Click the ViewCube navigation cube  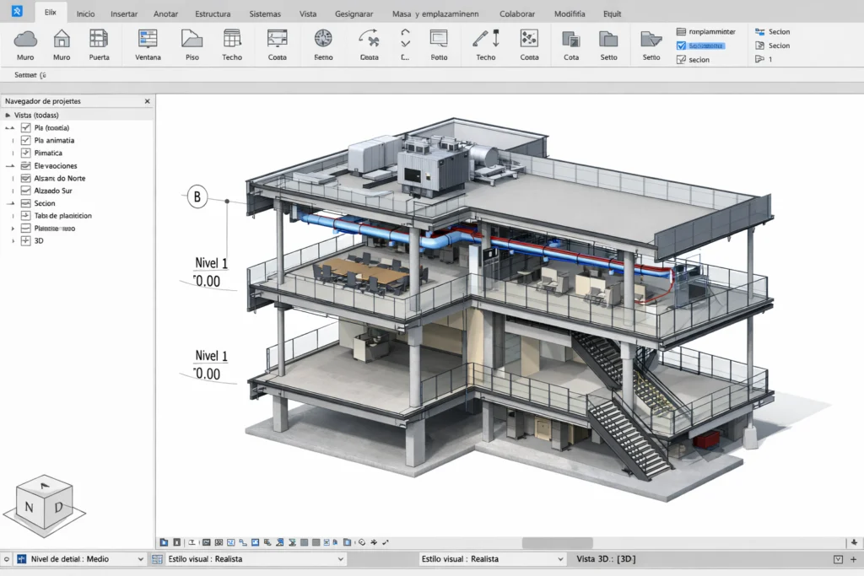pyautogui.click(x=44, y=502)
